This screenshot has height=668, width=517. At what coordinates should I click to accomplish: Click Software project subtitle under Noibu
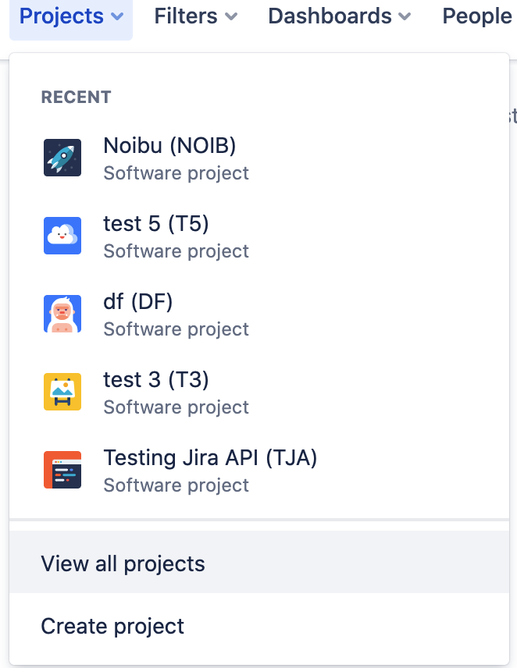(x=176, y=173)
